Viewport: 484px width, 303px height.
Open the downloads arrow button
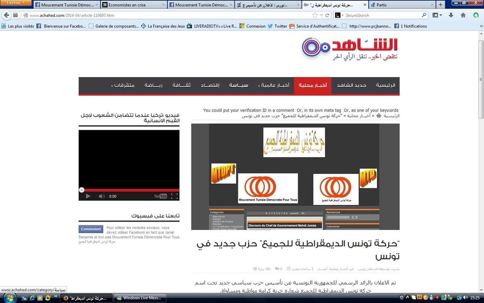(x=451, y=15)
